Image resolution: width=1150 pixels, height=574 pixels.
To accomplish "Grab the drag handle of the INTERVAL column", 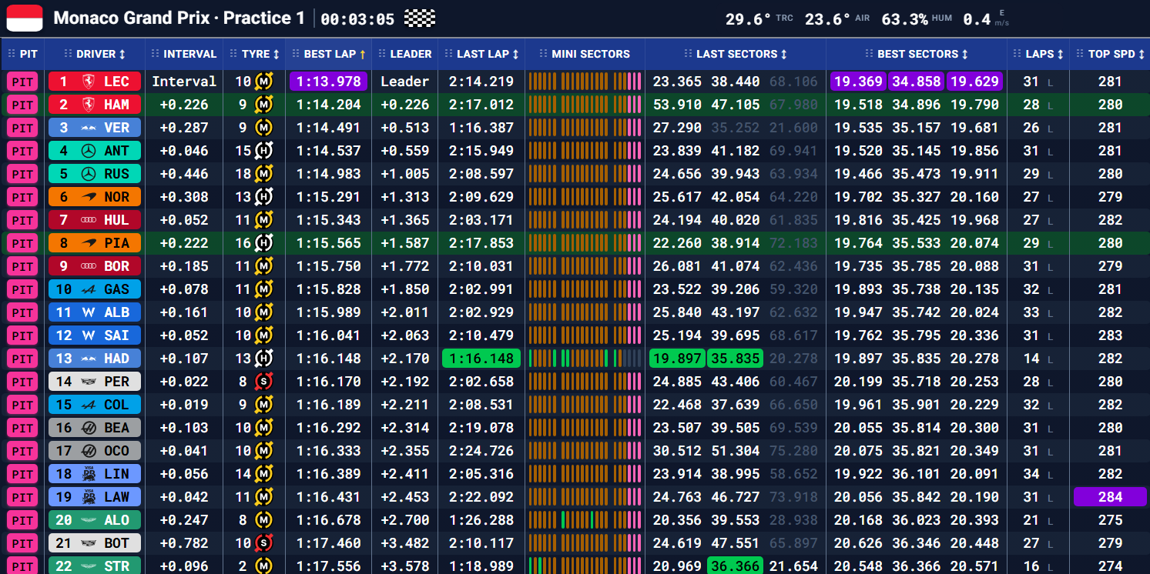I will [x=156, y=54].
